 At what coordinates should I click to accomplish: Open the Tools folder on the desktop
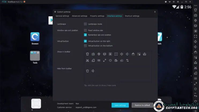tap(35, 56)
